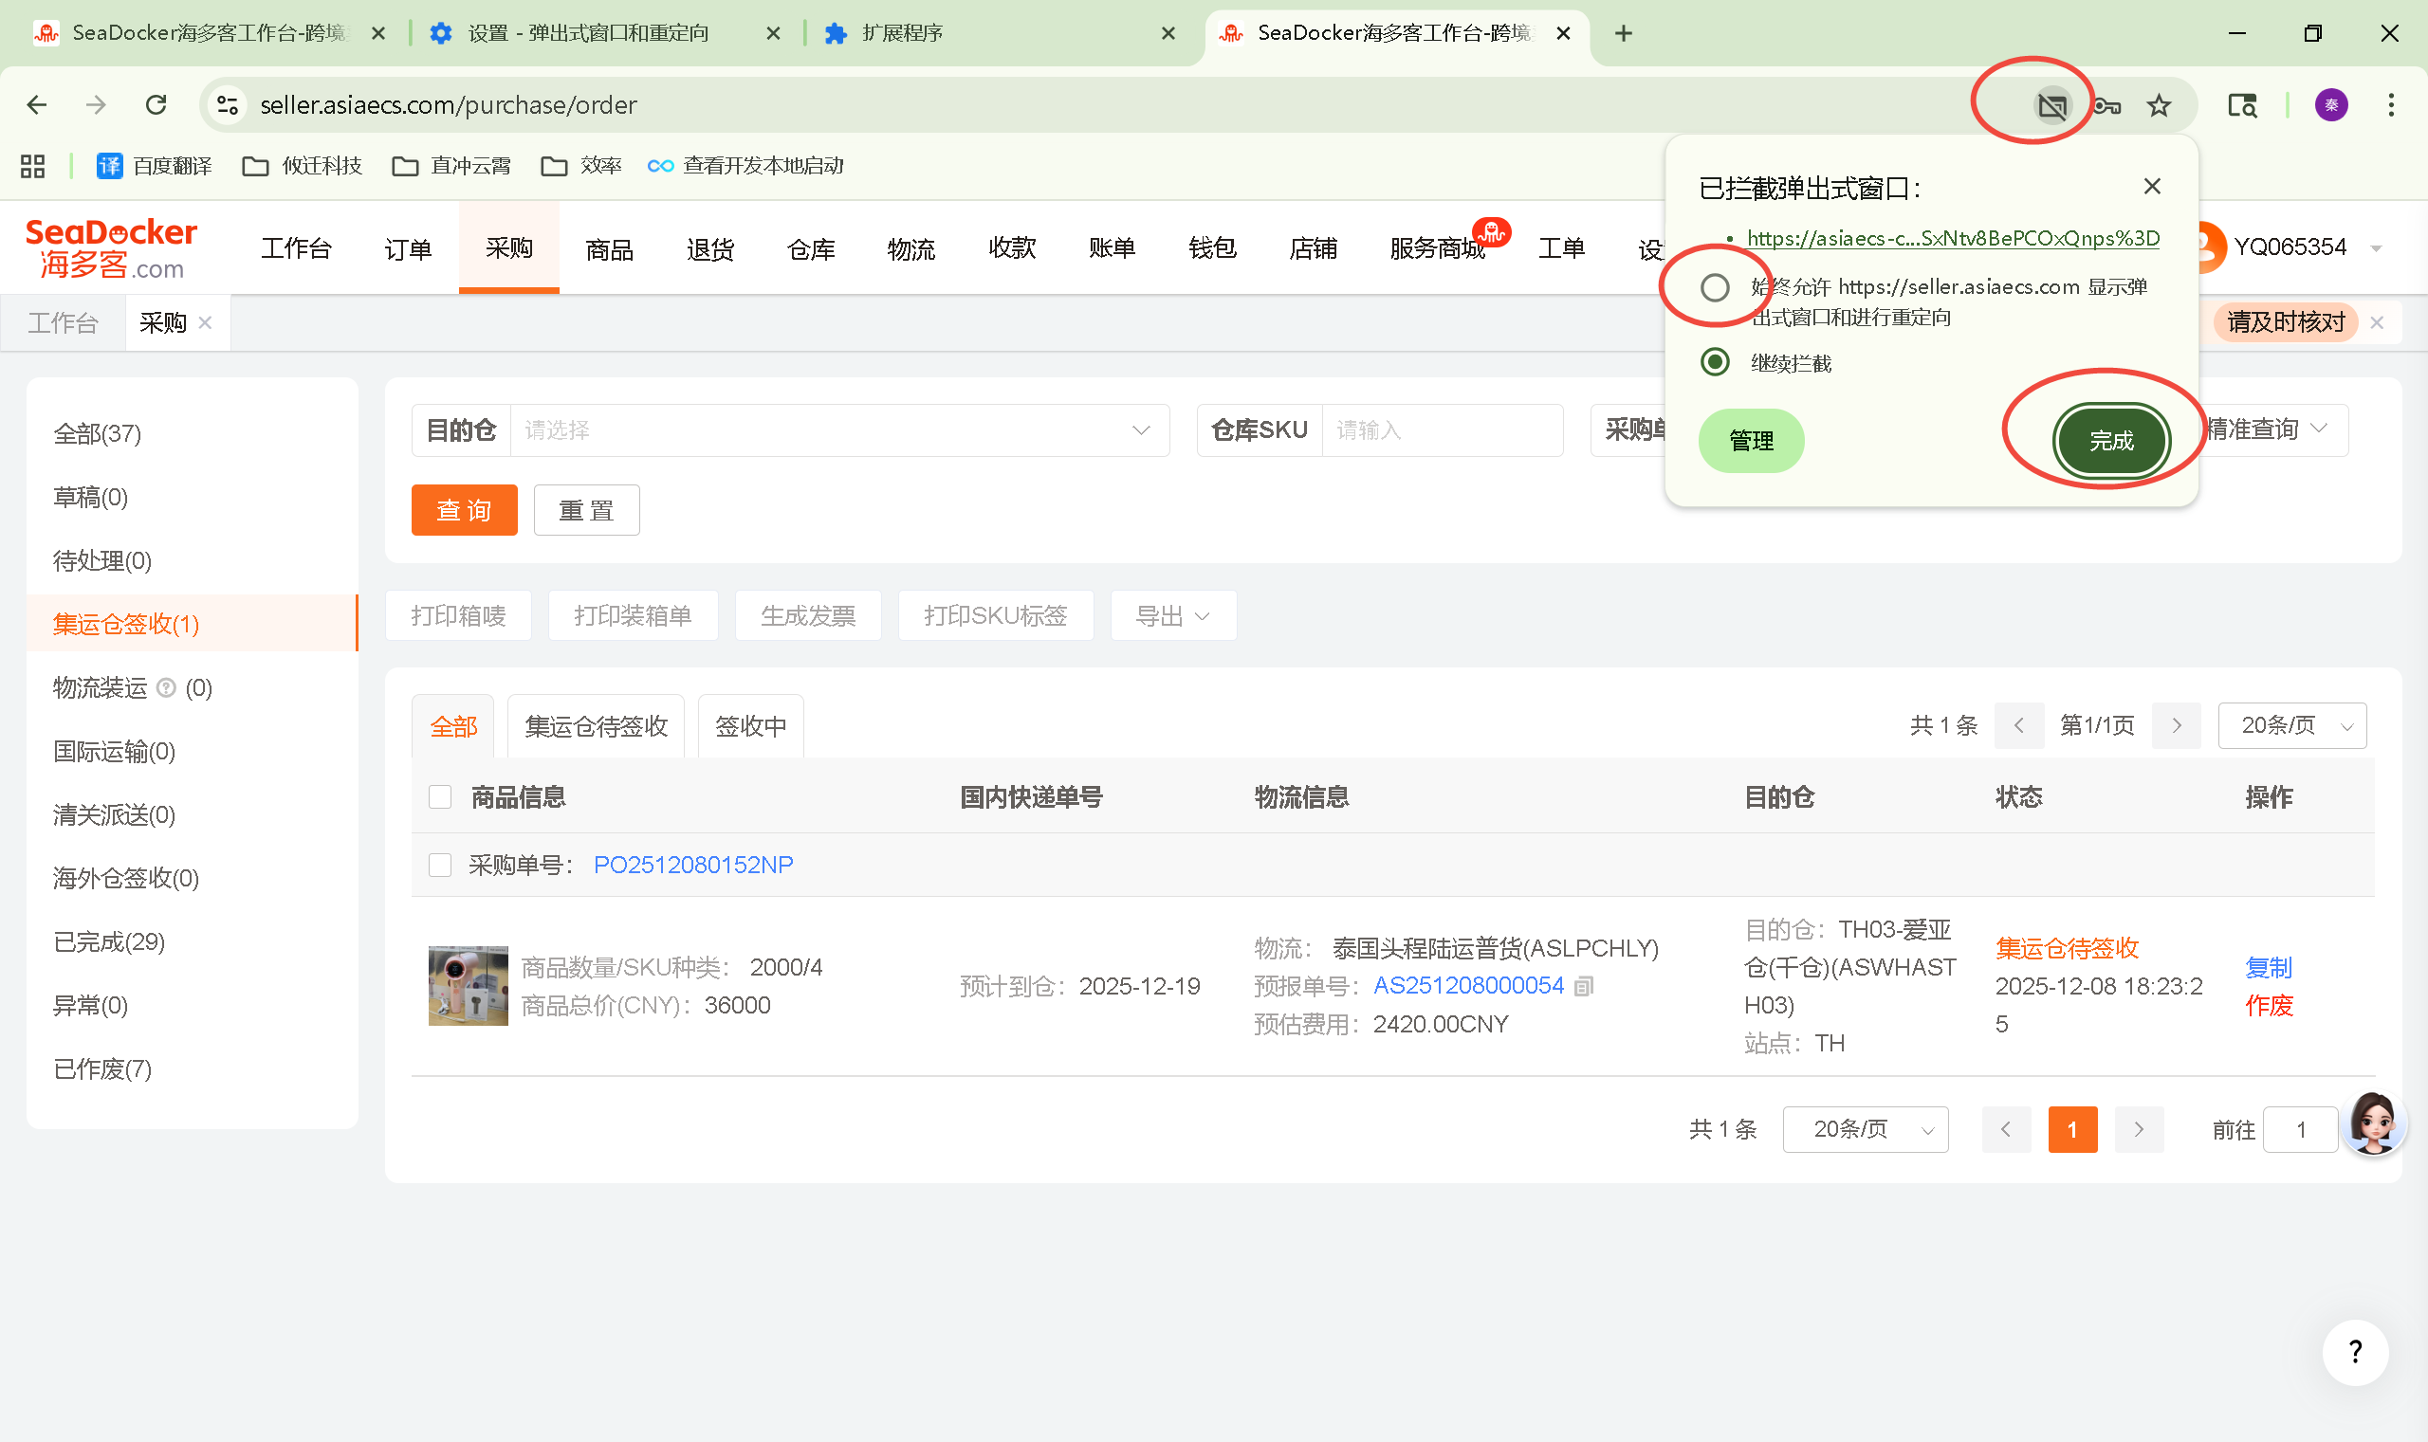Open the customer service avatar chat
This screenshot has height=1442, width=2428.
[x=2373, y=1123]
